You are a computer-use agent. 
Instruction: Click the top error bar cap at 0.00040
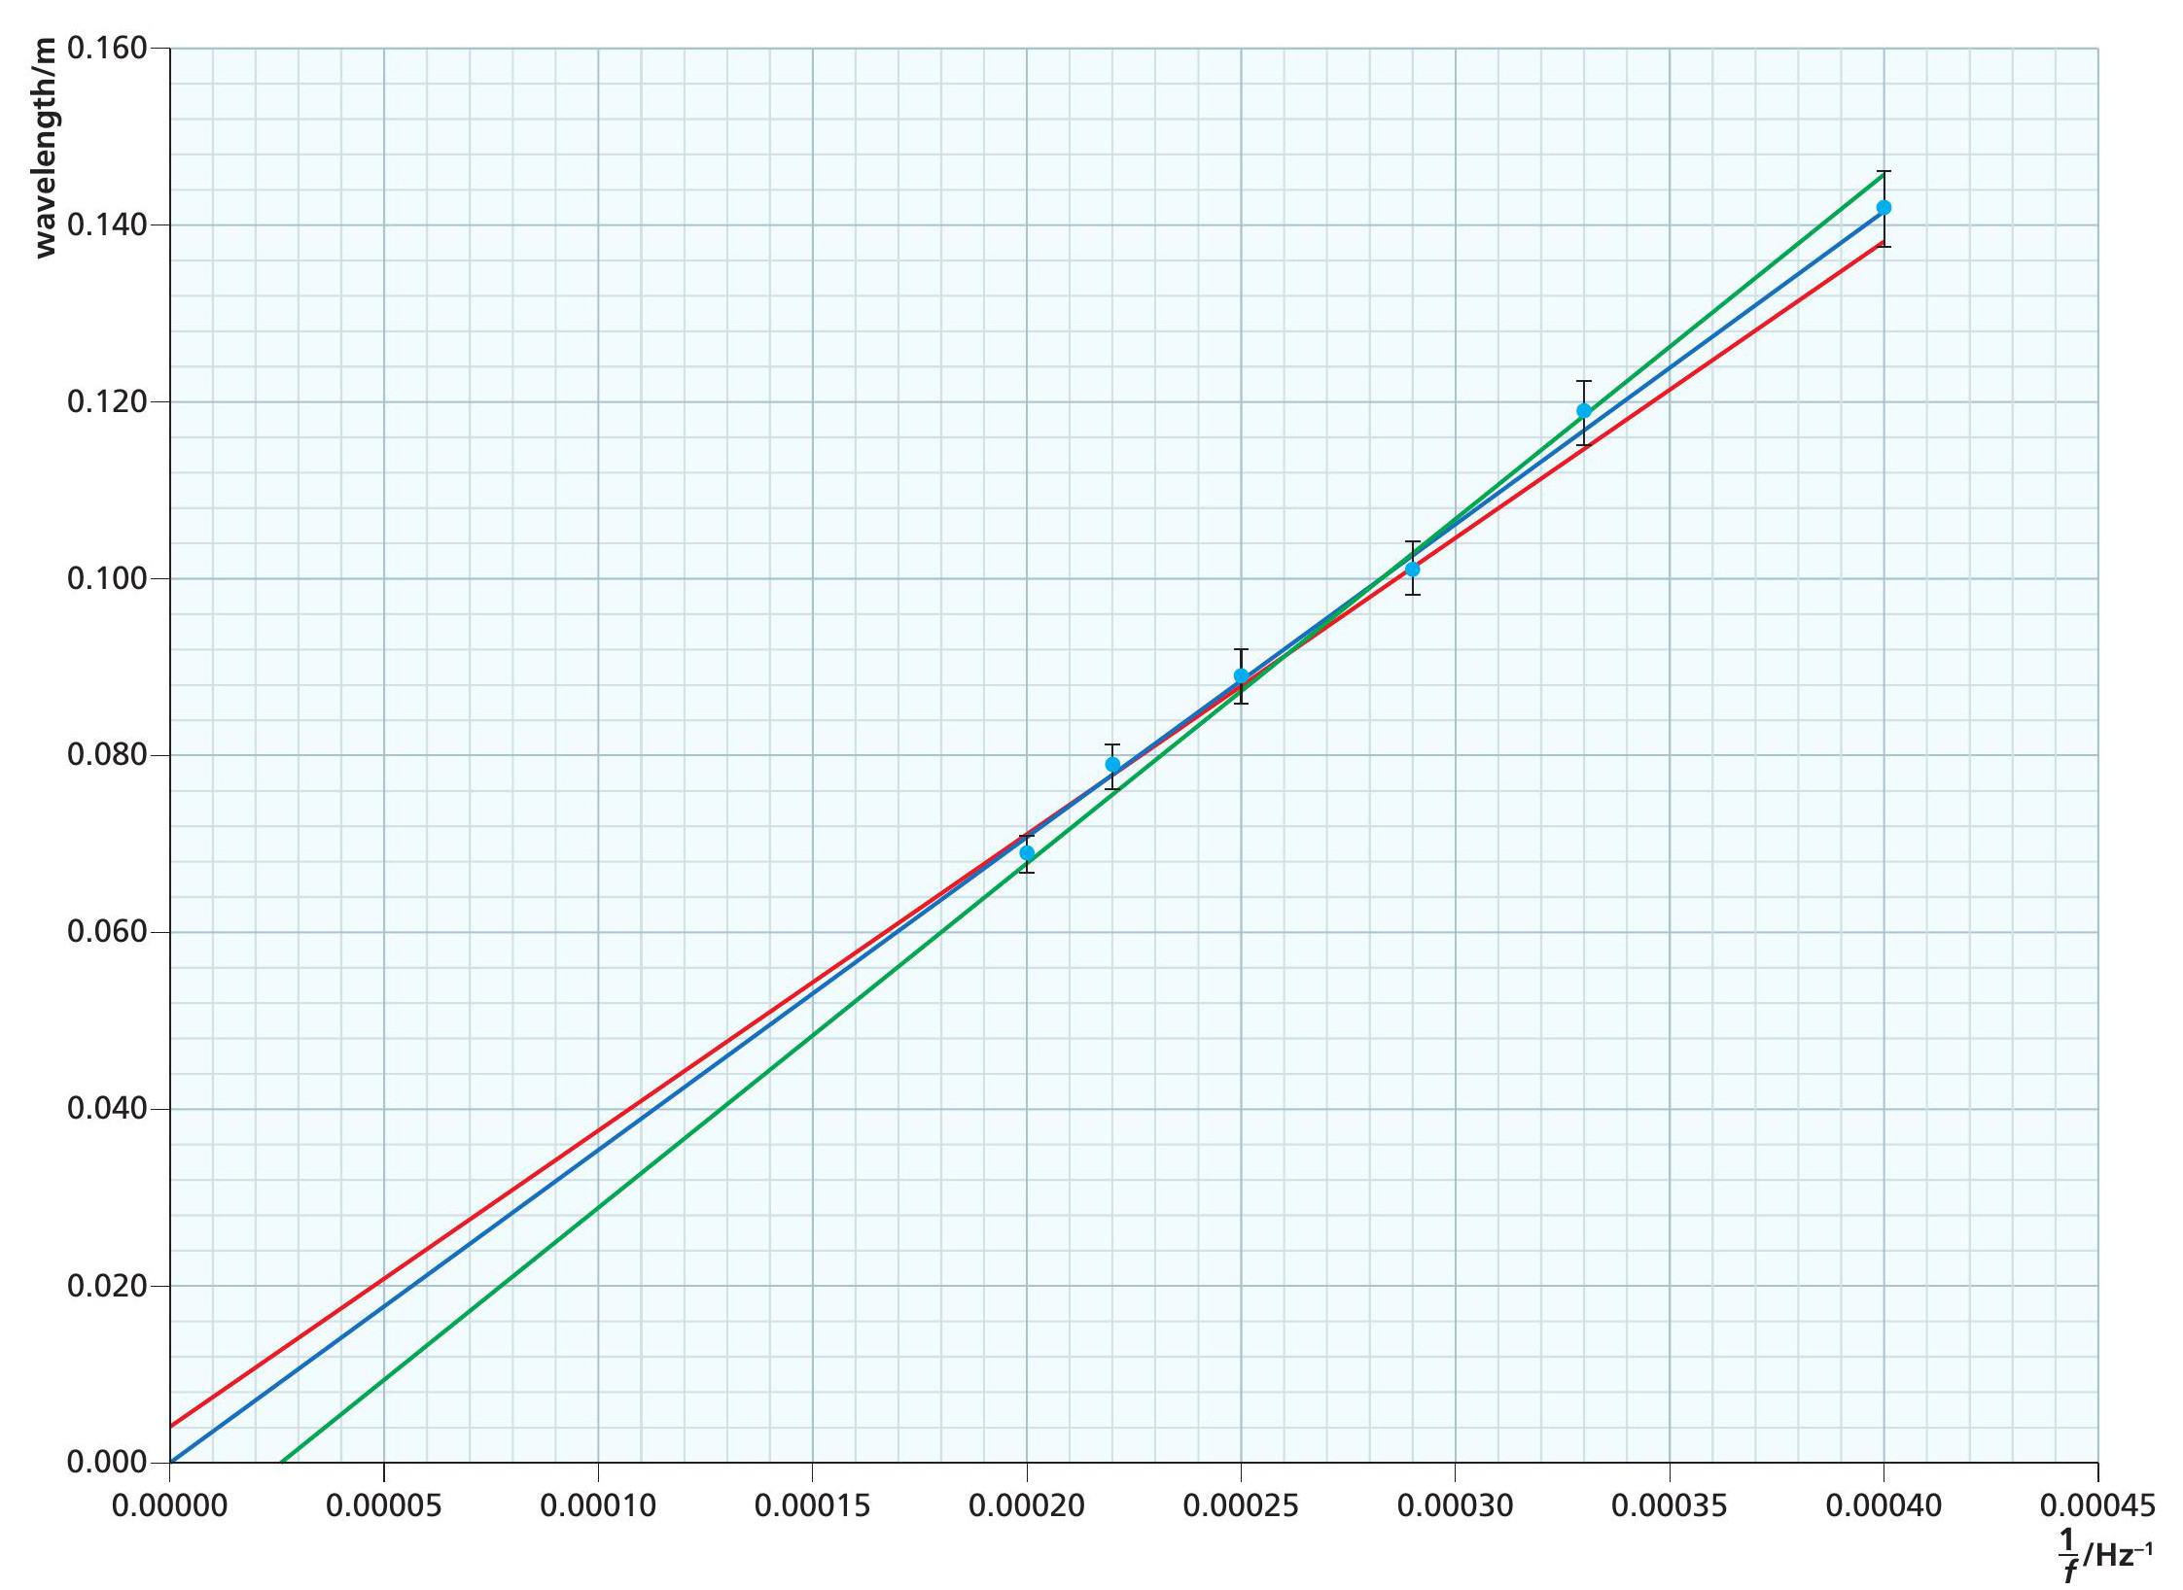tap(1884, 171)
